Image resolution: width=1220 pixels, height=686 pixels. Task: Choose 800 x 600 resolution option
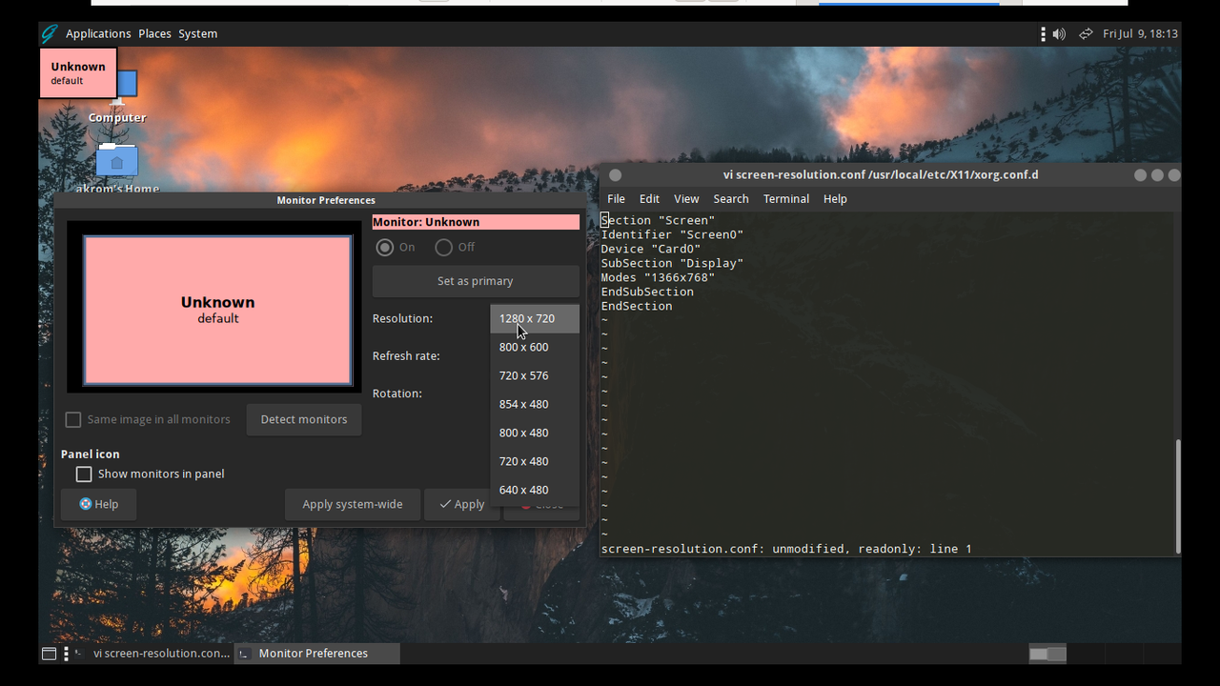pyautogui.click(x=535, y=347)
